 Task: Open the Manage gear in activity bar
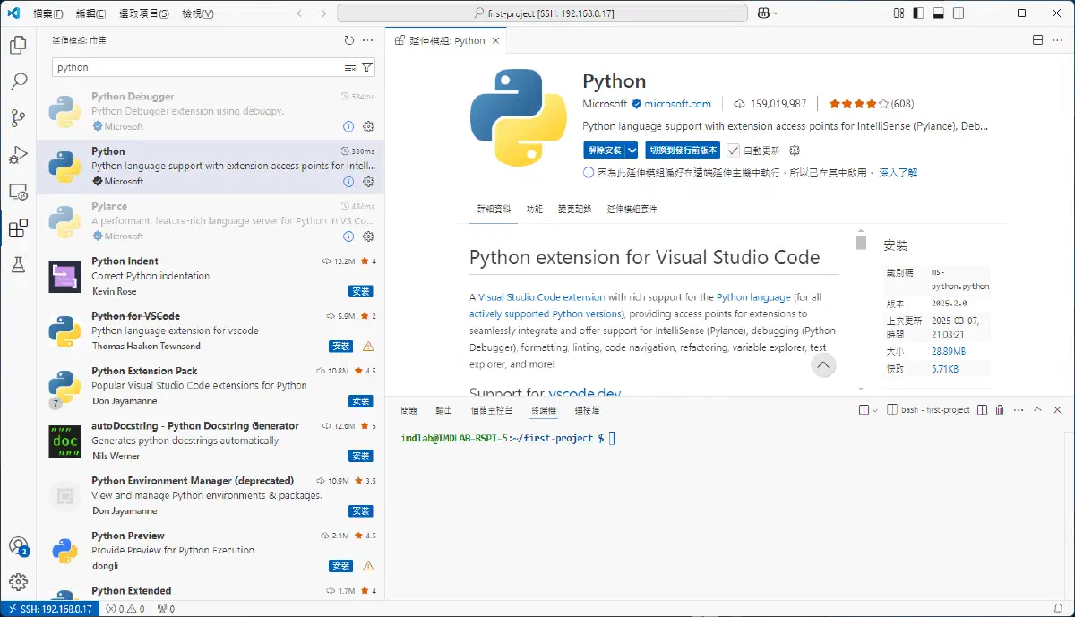click(18, 582)
